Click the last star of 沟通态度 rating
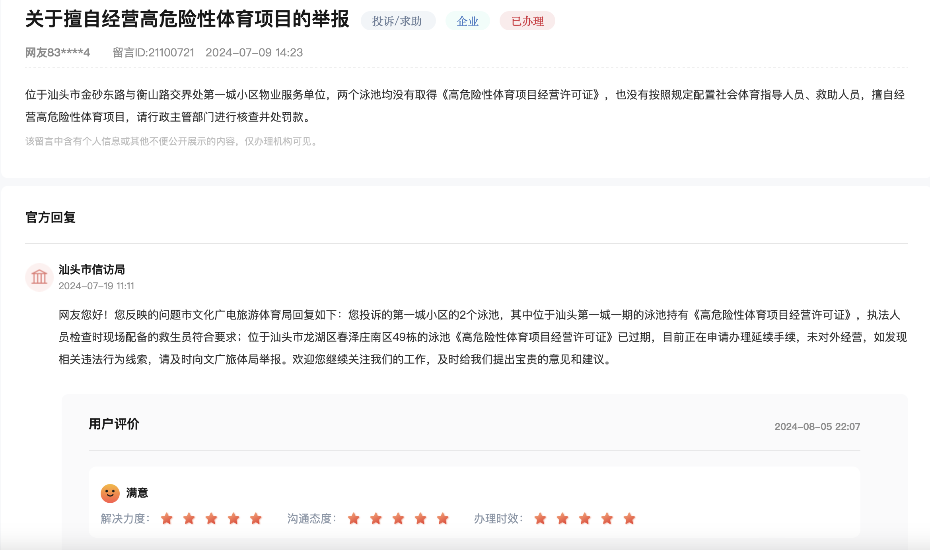This screenshot has width=930, height=550. (x=443, y=519)
